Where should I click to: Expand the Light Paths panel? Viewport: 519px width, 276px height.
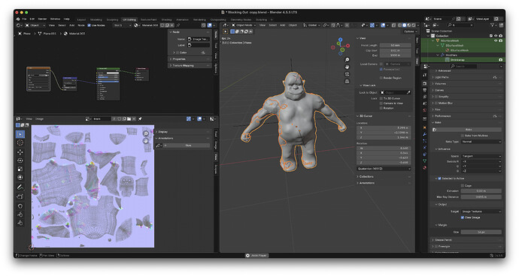click(x=466, y=77)
